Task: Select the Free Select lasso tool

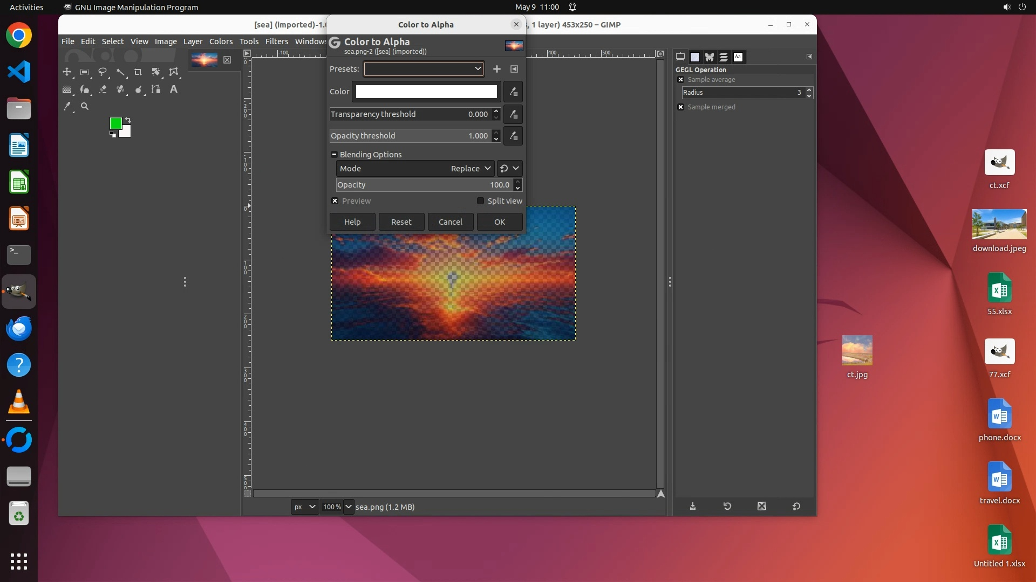Action: click(x=103, y=72)
